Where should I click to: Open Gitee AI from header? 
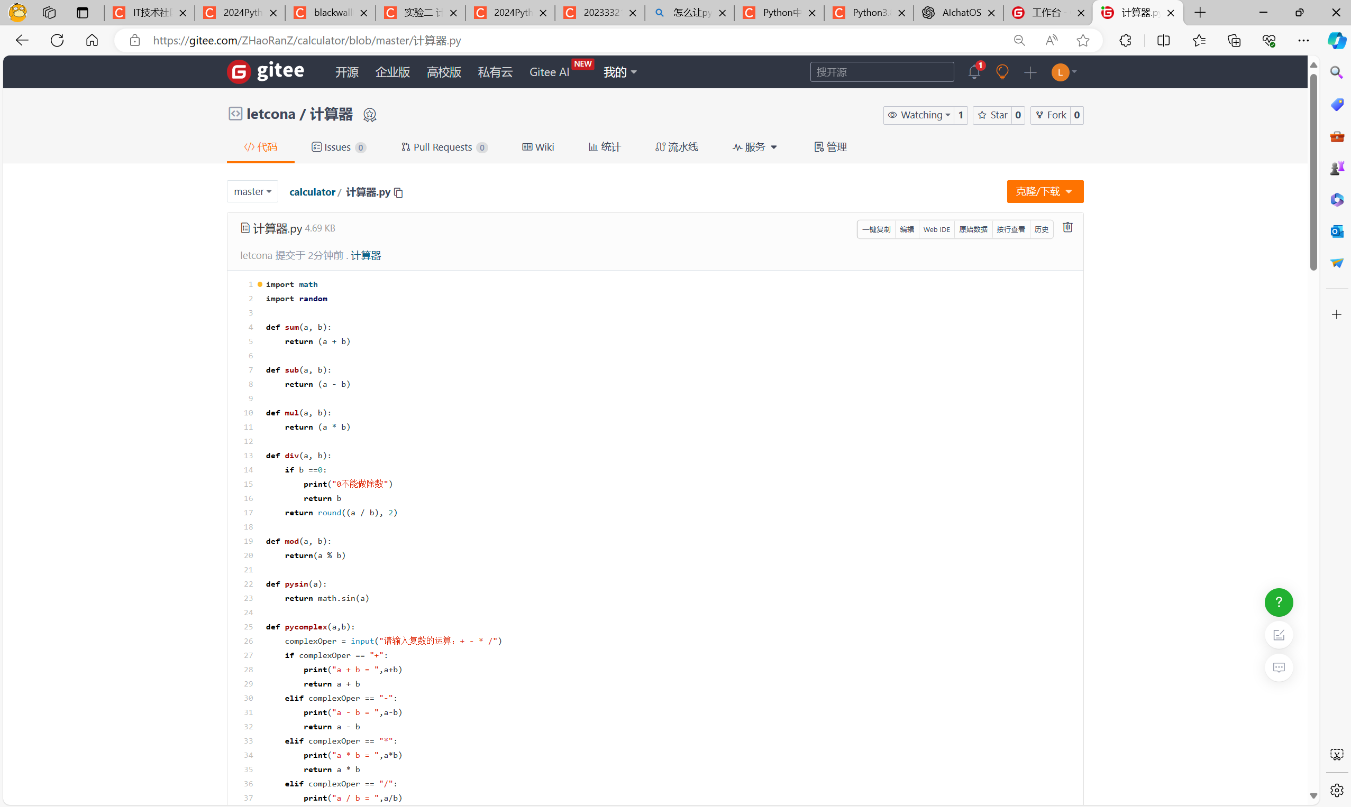pyautogui.click(x=550, y=72)
